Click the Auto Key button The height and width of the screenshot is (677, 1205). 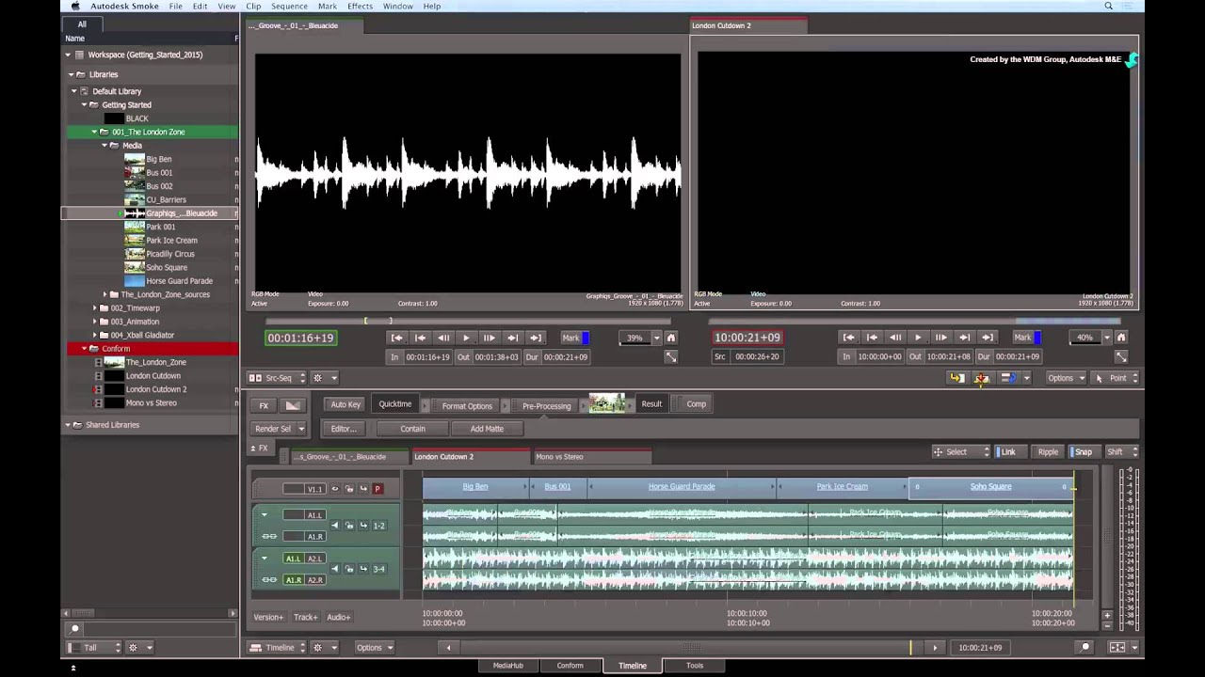pyautogui.click(x=345, y=405)
